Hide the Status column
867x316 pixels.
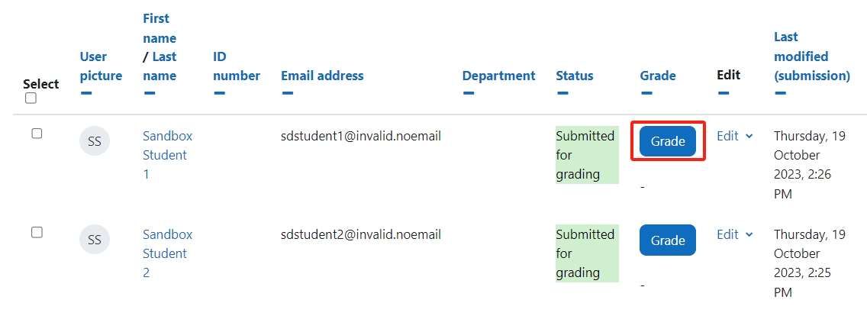tap(562, 93)
